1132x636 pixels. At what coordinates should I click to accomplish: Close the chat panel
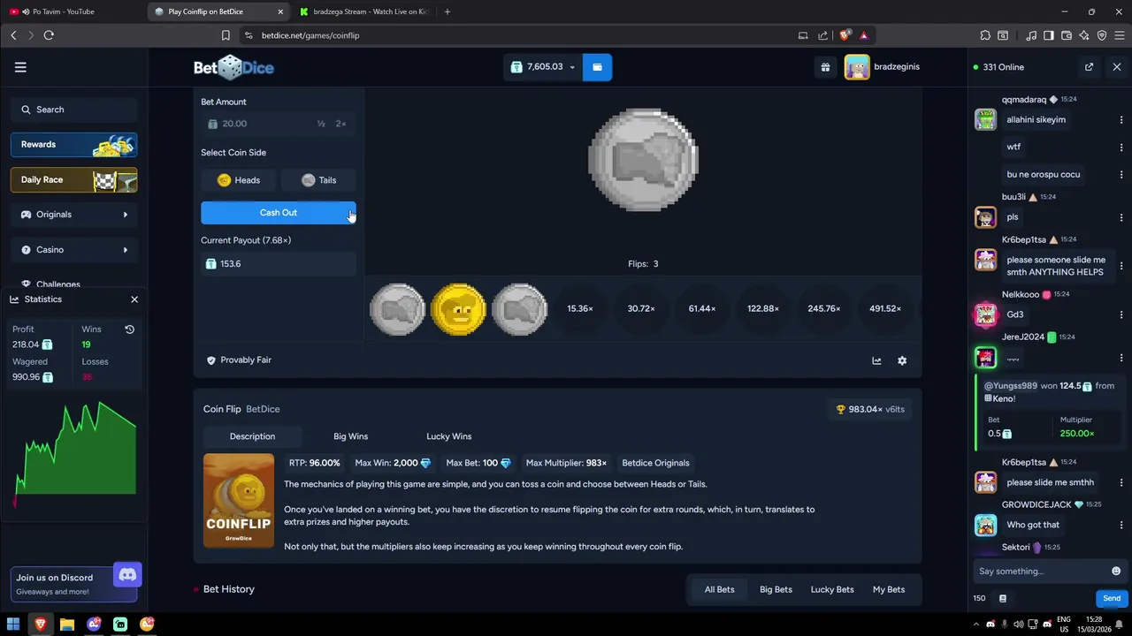click(x=1117, y=67)
